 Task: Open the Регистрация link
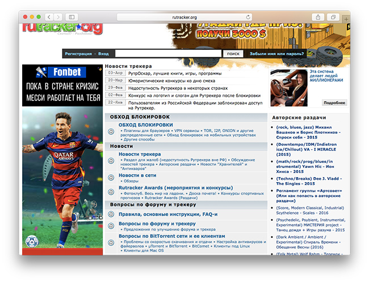78,54
